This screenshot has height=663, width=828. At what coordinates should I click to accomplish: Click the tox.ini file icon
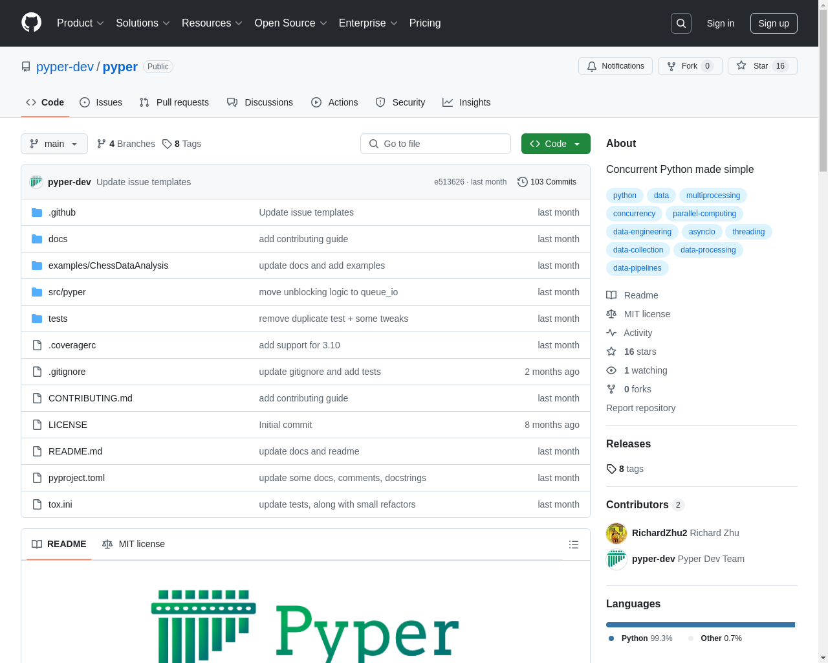pyautogui.click(x=37, y=504)
